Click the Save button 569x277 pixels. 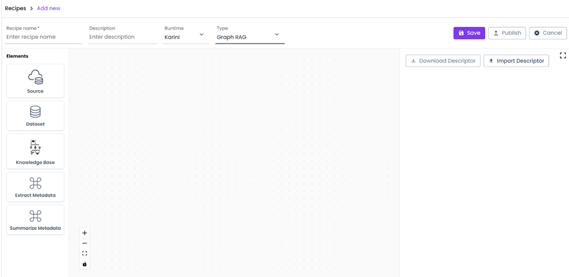pyautogui.click(x=469, y=33)
